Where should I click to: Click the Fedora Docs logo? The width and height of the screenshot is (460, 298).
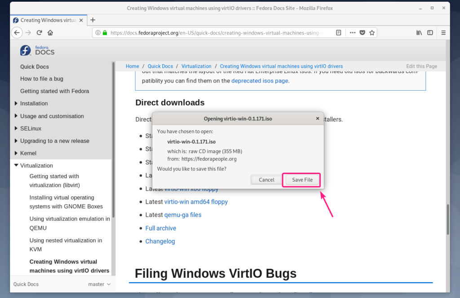37,50
